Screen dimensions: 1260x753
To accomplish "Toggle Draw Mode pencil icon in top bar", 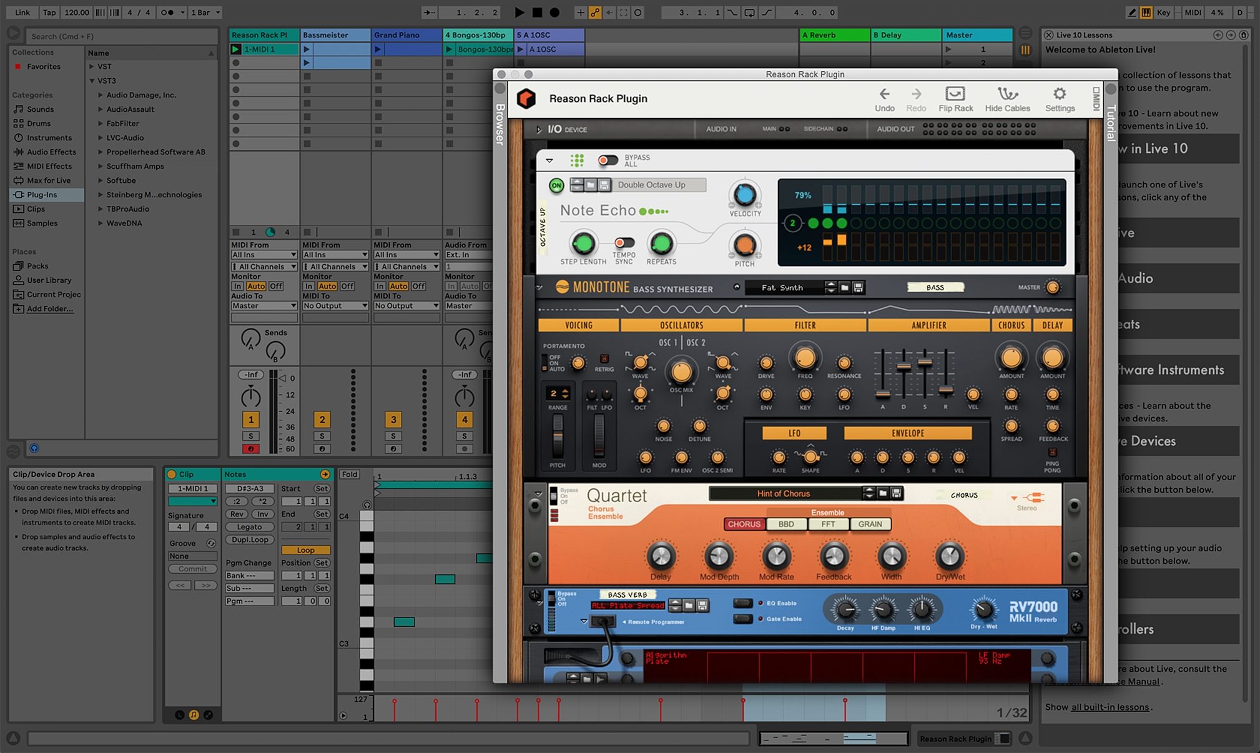I will 1132,12.
